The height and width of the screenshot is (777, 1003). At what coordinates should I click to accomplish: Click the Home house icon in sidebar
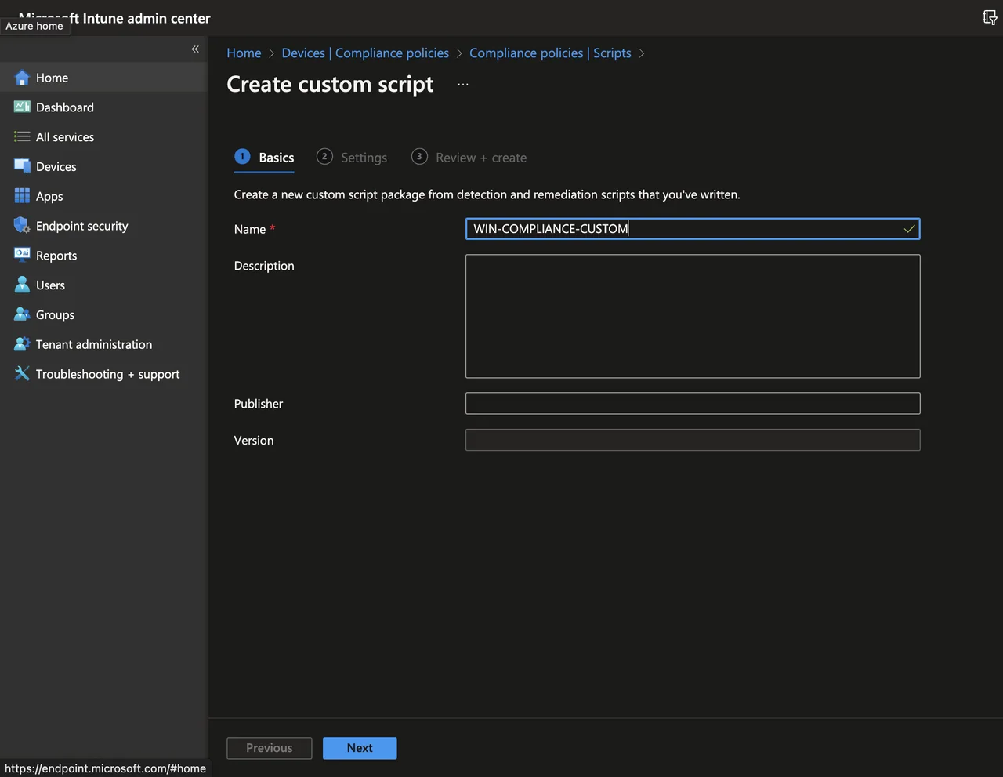pos(22,78)
